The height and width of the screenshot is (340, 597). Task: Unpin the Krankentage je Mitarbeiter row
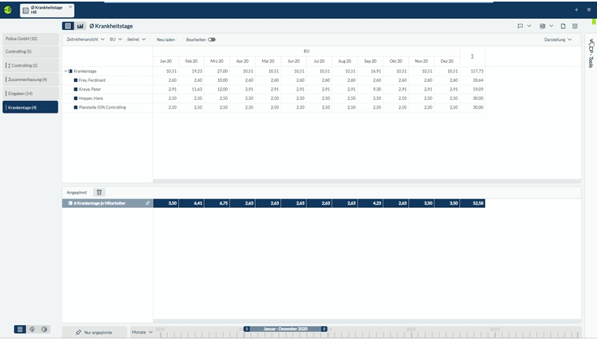[146, 203]
